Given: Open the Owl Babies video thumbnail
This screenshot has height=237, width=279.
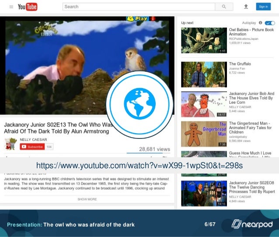Looking at the screenshot, I should pos(204,40).
